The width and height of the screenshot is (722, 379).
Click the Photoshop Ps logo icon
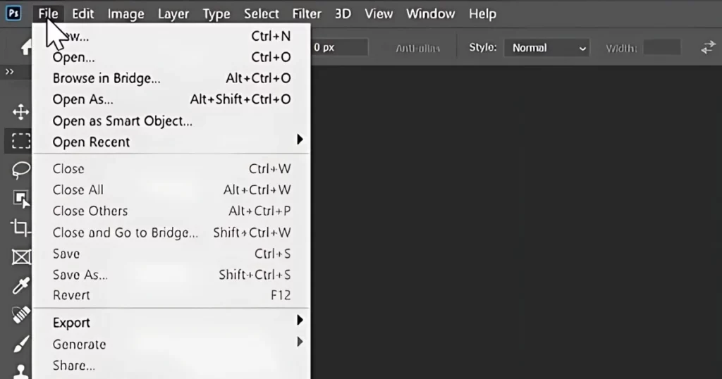(x=13, y=13)
